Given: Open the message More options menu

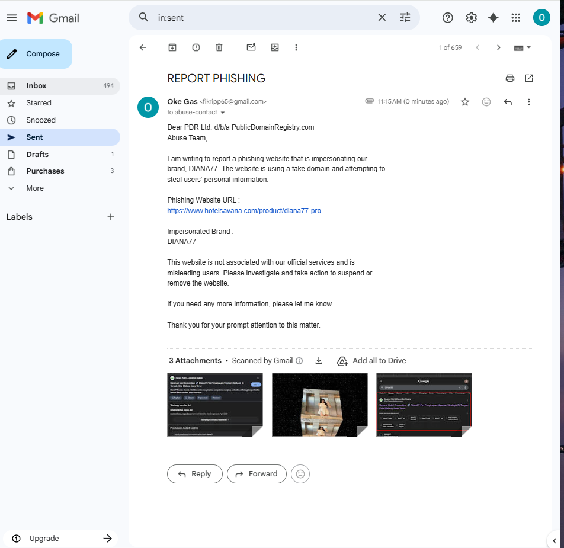Looking at the screenshot, I should tap(528, 102).
